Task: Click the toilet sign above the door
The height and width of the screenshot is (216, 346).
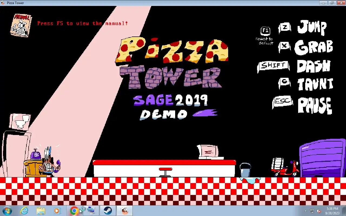Action: click(x=20, y=122)
